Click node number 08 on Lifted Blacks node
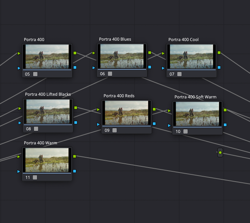250x223 pixels. 28,129
